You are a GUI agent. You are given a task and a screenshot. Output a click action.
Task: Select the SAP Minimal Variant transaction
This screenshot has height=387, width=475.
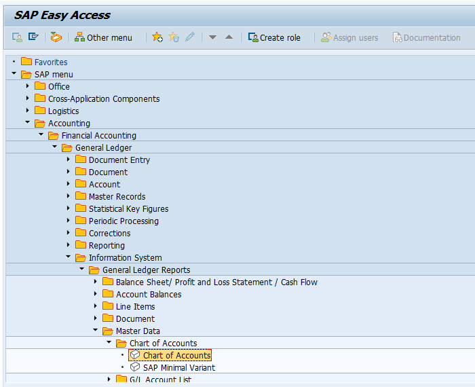click(x=179, y=367)
